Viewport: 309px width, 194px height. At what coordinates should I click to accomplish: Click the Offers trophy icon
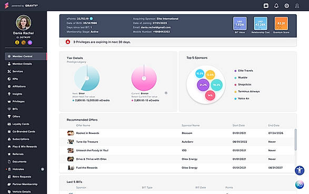tap(9, 117)
